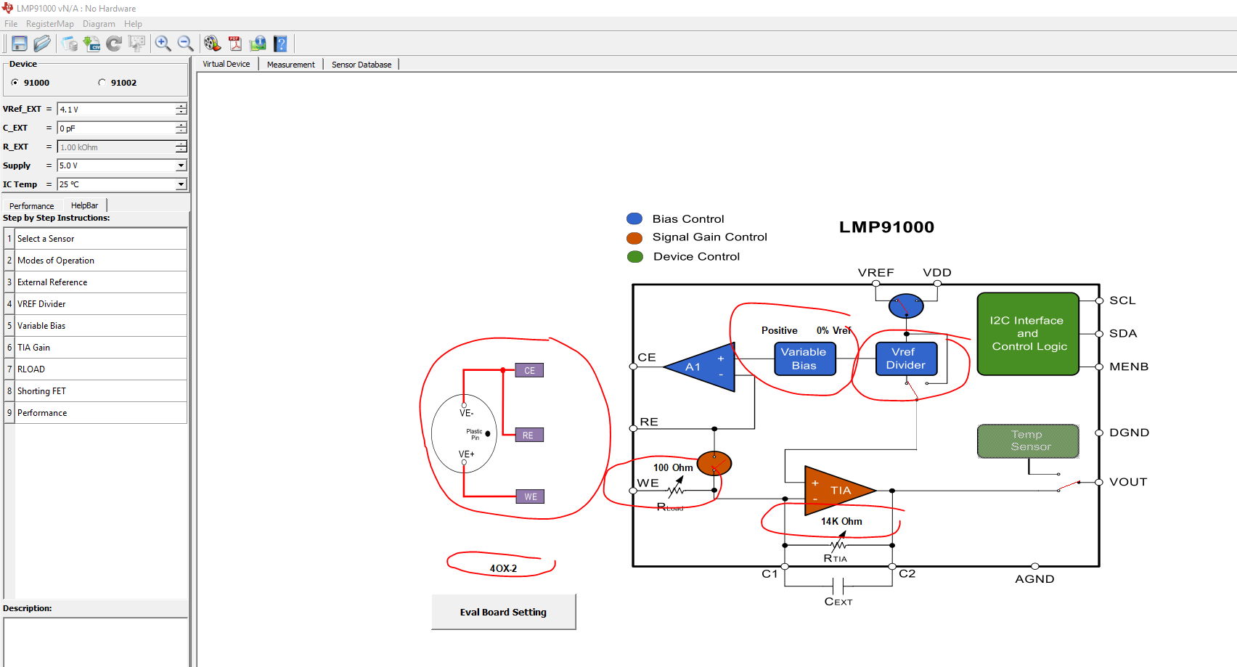Switch to the HelpBar tab
This screenshot has height=667, width=1237.
tap(84, 205)
